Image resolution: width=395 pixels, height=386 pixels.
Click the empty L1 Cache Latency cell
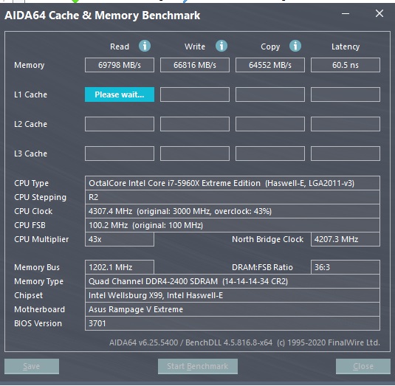point(346,94)
